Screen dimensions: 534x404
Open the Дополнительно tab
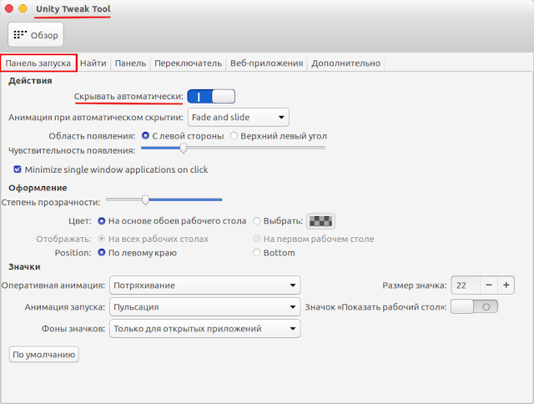coord(345,63)
